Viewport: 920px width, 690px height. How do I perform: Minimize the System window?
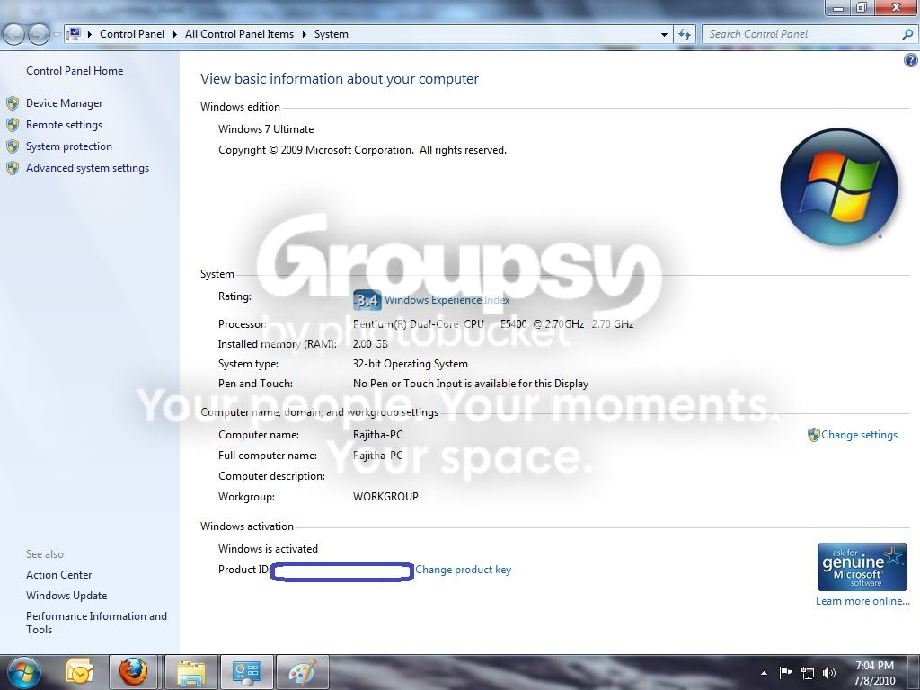[x=838, y=7]
